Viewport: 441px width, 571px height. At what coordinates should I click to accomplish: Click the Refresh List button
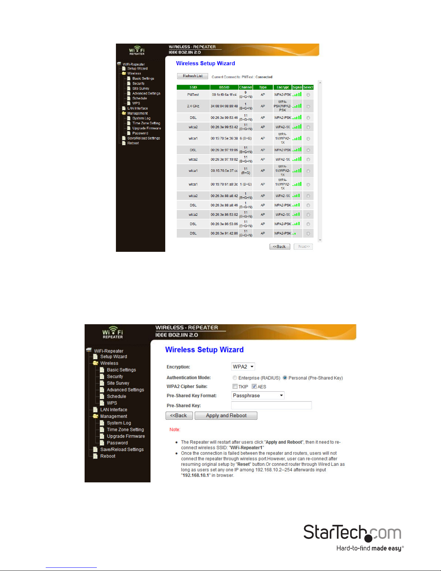pos(193,76)
